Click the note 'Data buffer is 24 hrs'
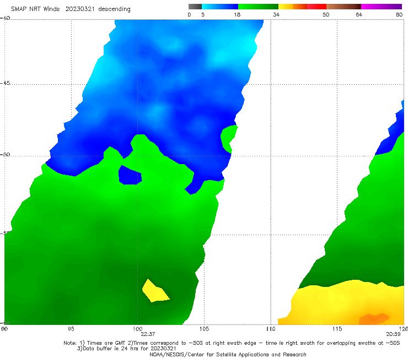 112,349
